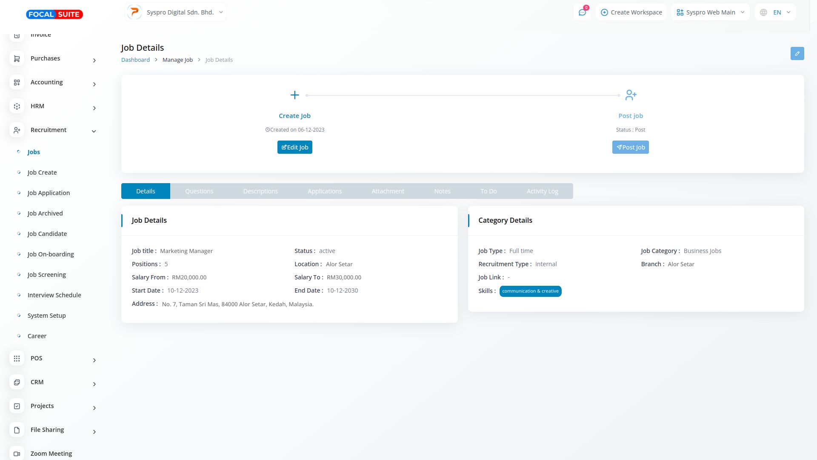The height and width of the screenshot is (460, 817).
Task: Expand the CRM sidebar menu
Action: [94, 384]
